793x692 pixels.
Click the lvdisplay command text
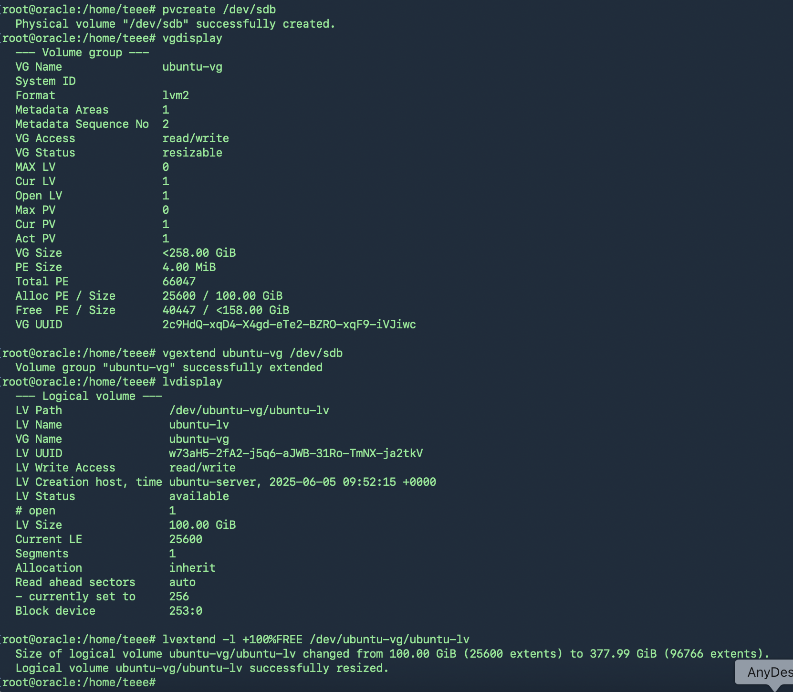[192, 382]
